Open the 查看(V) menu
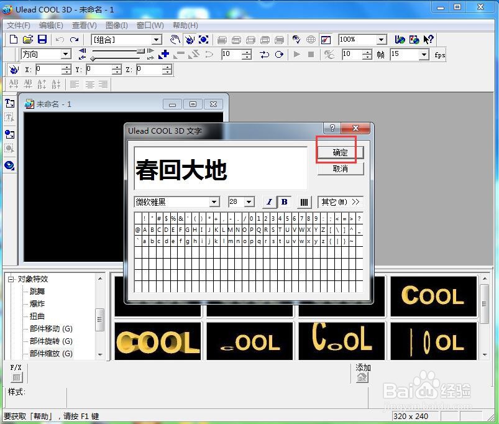Image resolution: width=499 pixels, height=424 pixels. (85, 25)
